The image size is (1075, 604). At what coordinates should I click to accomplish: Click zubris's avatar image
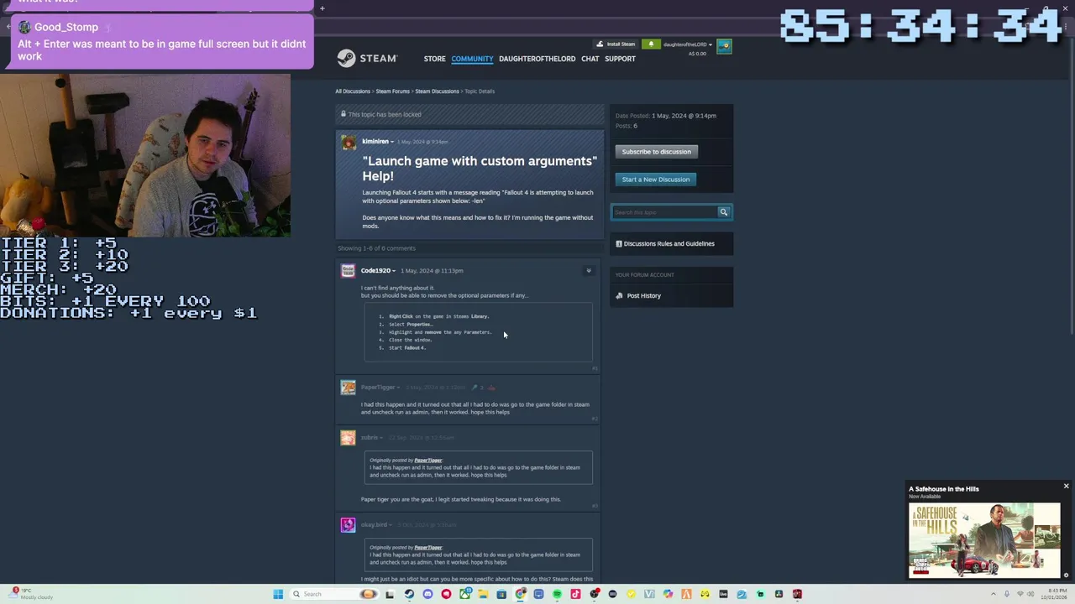348,438
